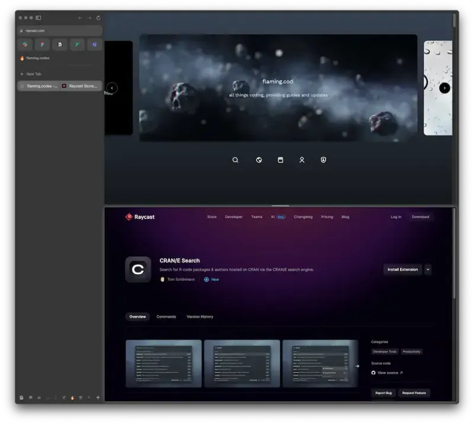The width and height of the screenshot is (474, 424).
Task: Click the search magnifier icon on flaming.codes
Action: coord(235,160)
